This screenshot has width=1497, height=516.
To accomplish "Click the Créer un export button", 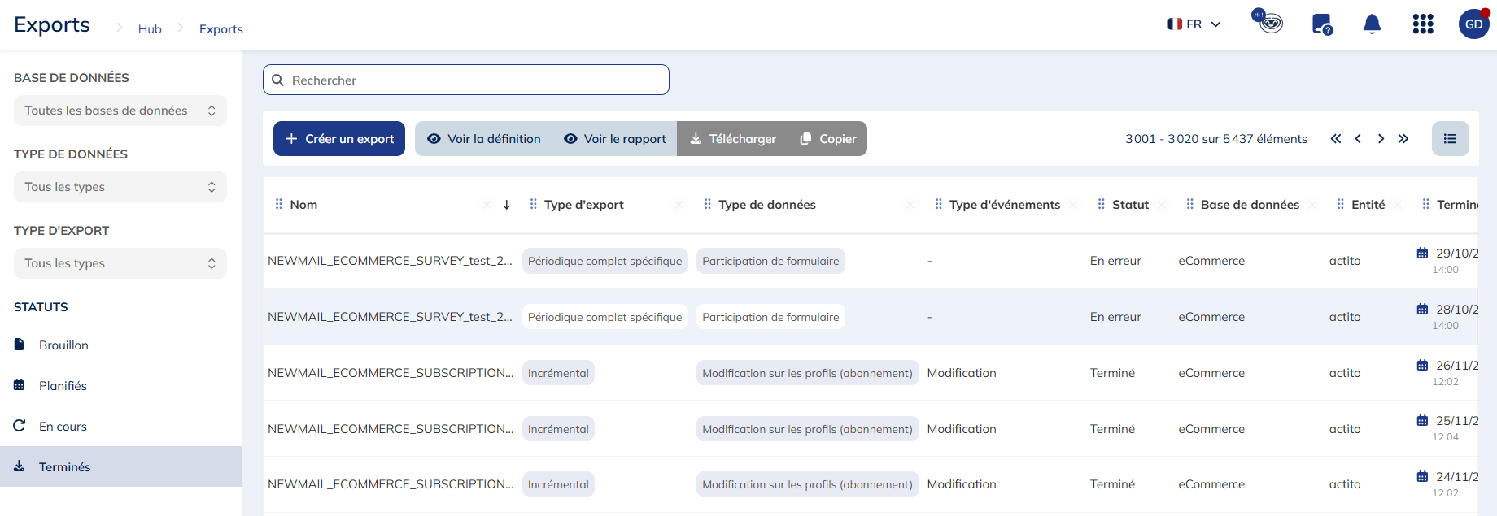I will pyautogui.click(x=339, y=139).
